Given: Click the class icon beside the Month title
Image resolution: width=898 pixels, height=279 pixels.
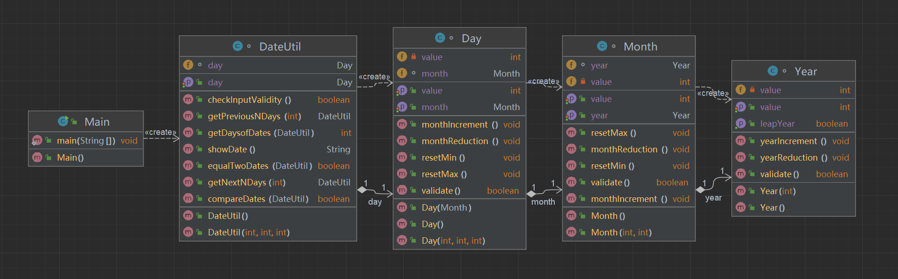Looking at the screenshot, I should pyautogui.click(x=602, y=46).
